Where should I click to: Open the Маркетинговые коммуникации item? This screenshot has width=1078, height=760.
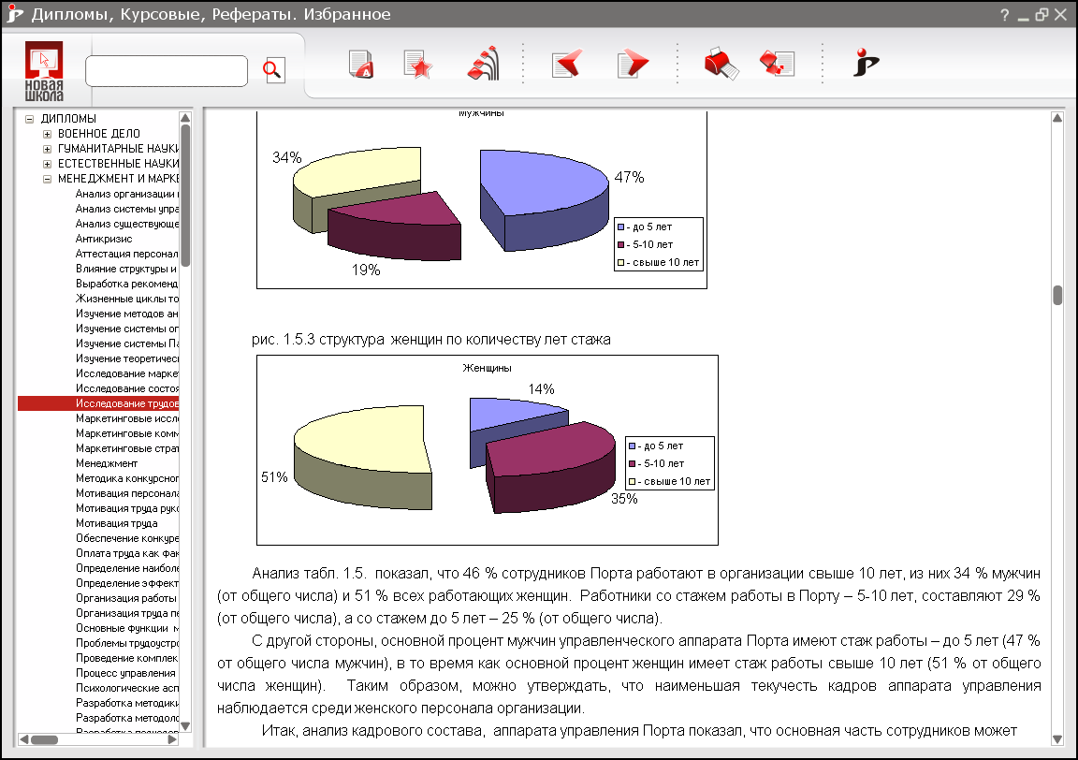click(x=126, y=433)
